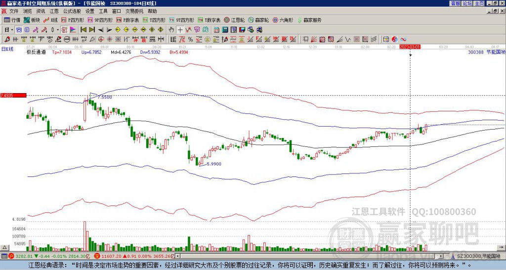
Task: Open the 帮助 menu
Action: click(152, 11)
